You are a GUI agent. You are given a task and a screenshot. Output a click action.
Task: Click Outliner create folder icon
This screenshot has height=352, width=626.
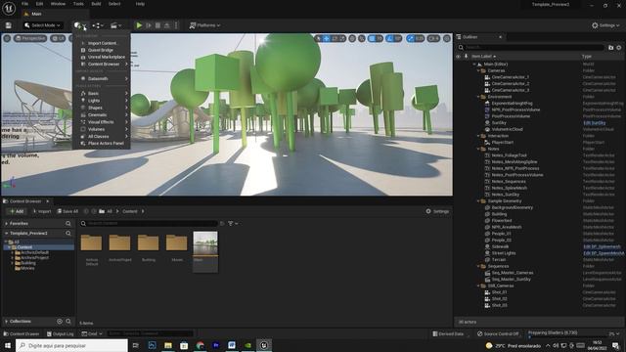tap(610, 48)
